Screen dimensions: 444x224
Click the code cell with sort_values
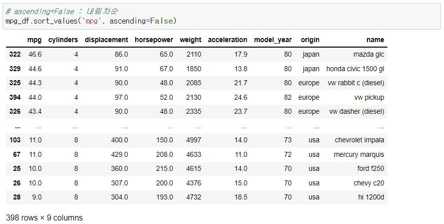click(x=222, y=16)
